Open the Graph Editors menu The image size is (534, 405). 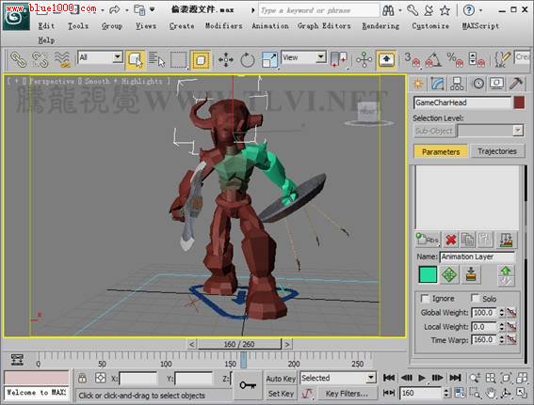[x=324, y=25]
